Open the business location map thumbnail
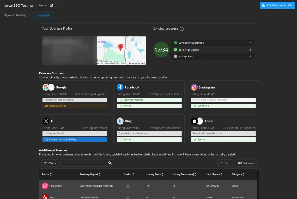This screenshot has height=199, width=297. pos(121,51)
